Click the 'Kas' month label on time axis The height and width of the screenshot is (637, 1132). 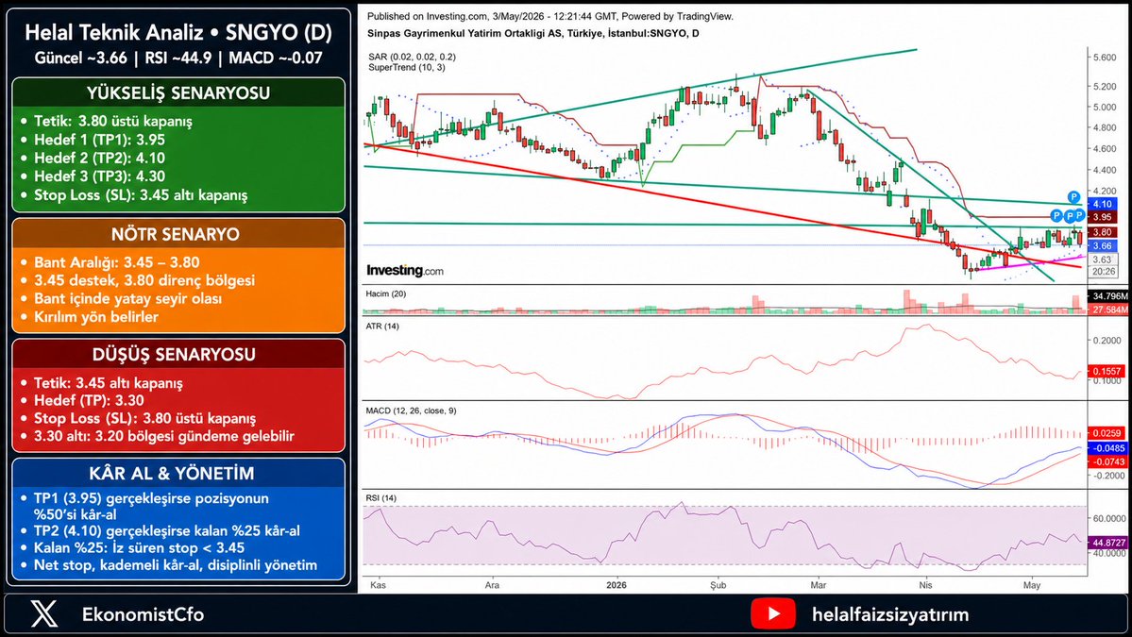[x=378, y=585]
